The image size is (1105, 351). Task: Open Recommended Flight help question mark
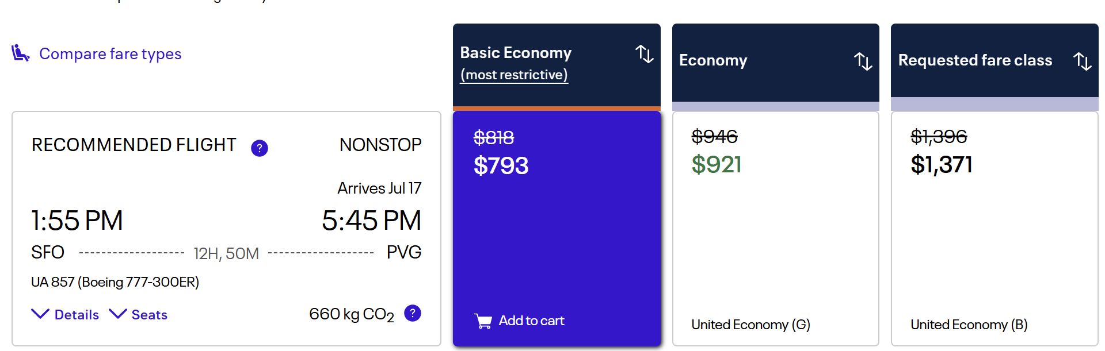(260, 148)
